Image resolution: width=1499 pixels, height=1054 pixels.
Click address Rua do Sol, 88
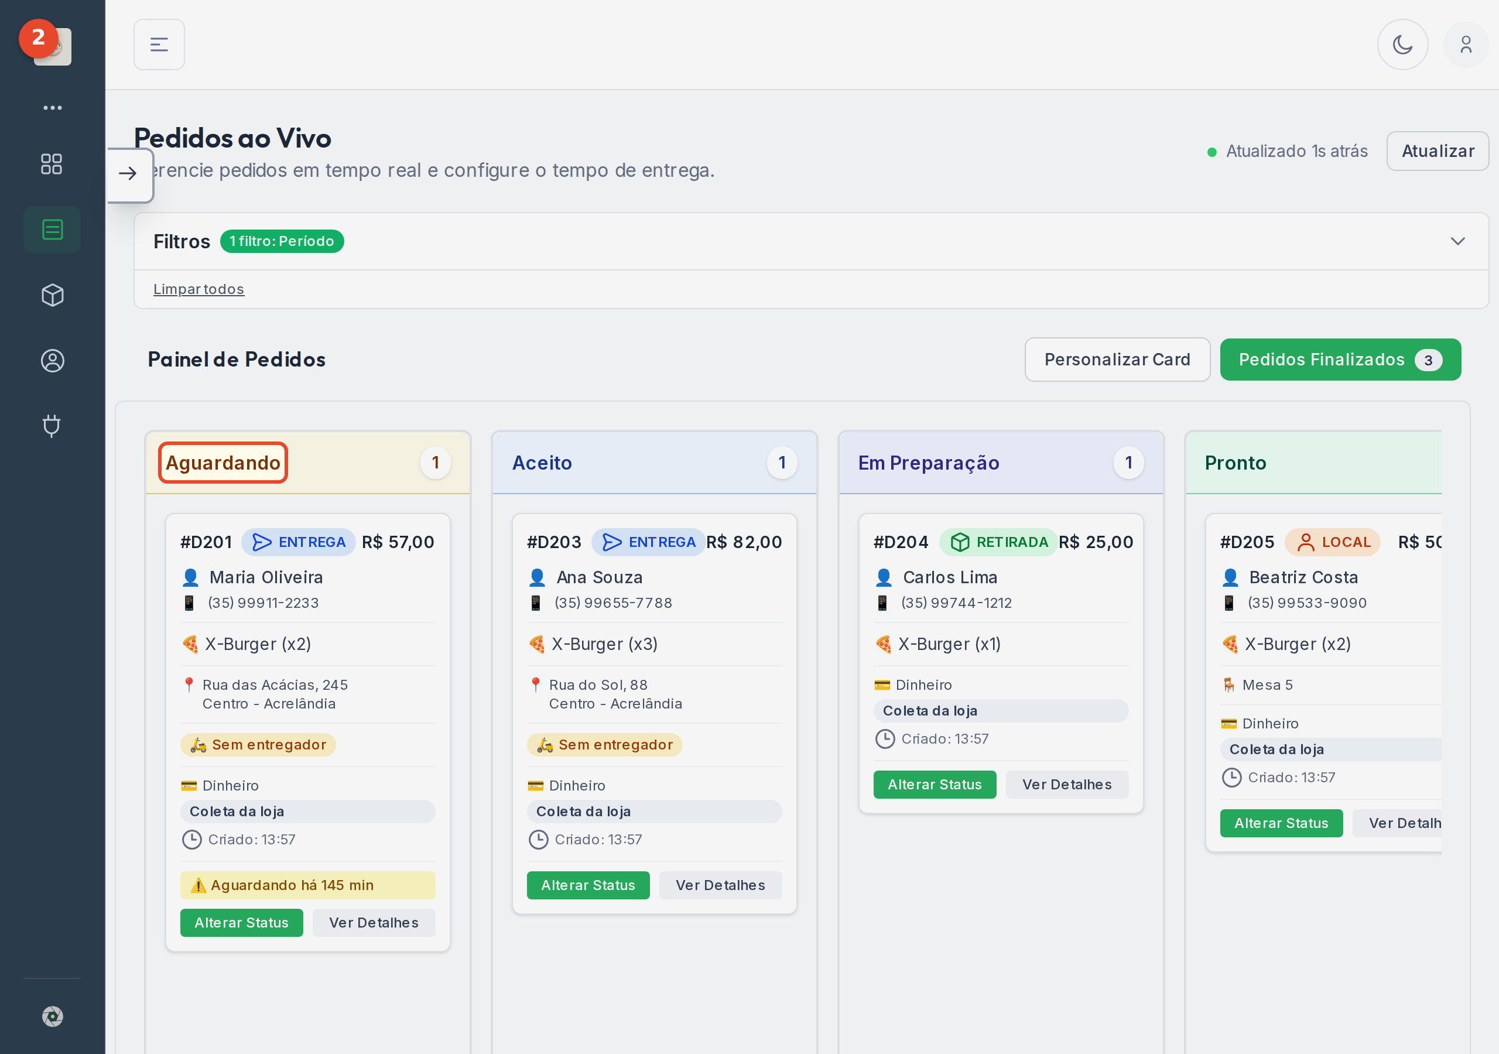point(598,685)
